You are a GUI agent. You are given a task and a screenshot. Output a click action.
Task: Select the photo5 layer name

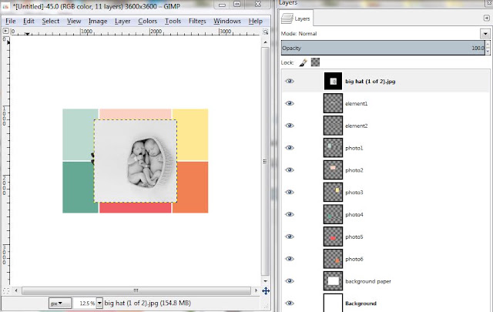354,237
